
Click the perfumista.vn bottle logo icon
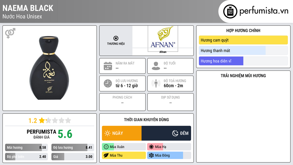pos(230,11)
